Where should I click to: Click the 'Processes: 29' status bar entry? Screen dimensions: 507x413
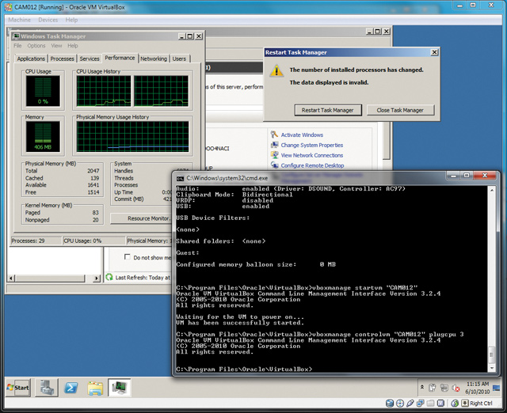[x=36, y=241]
